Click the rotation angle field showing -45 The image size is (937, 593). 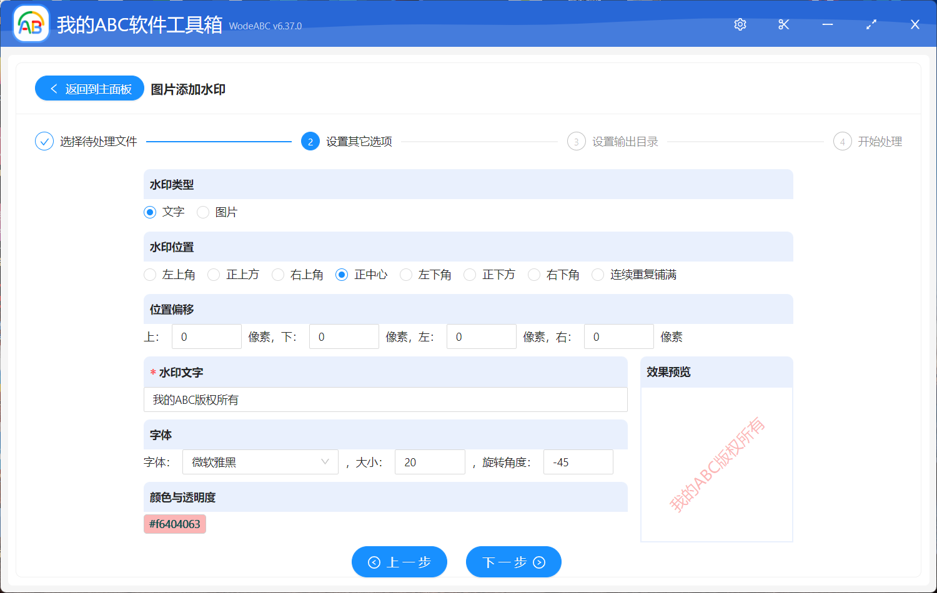point(578,462)
